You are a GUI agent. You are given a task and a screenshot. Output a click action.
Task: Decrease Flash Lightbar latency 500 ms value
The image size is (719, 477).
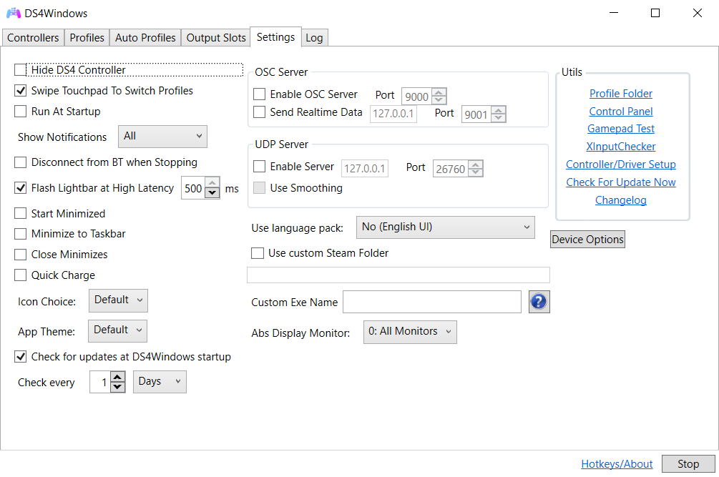212,193
